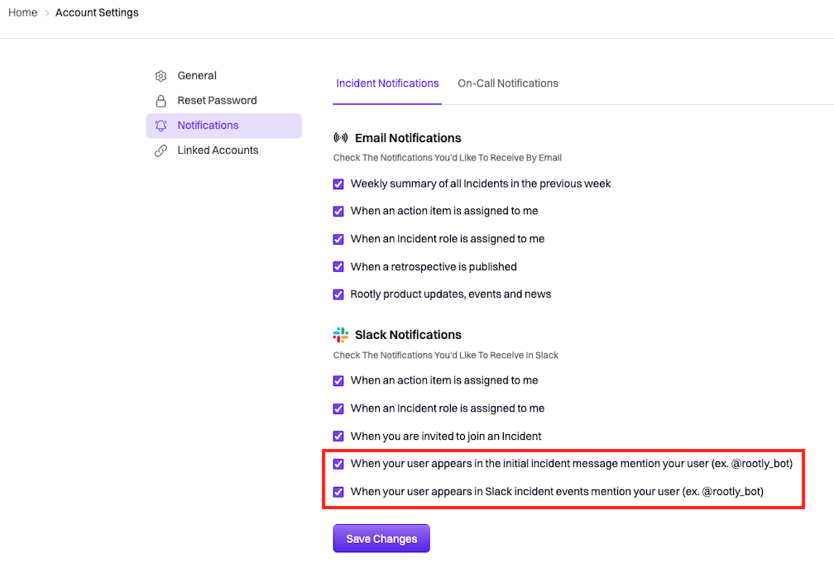
Task: Go to Home via breadcrumb
Action: click(23, 12)
